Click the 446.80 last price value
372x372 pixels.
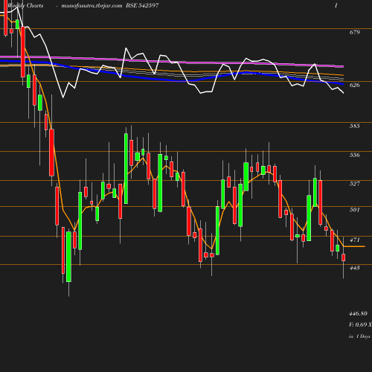click(x=358, y=314)
